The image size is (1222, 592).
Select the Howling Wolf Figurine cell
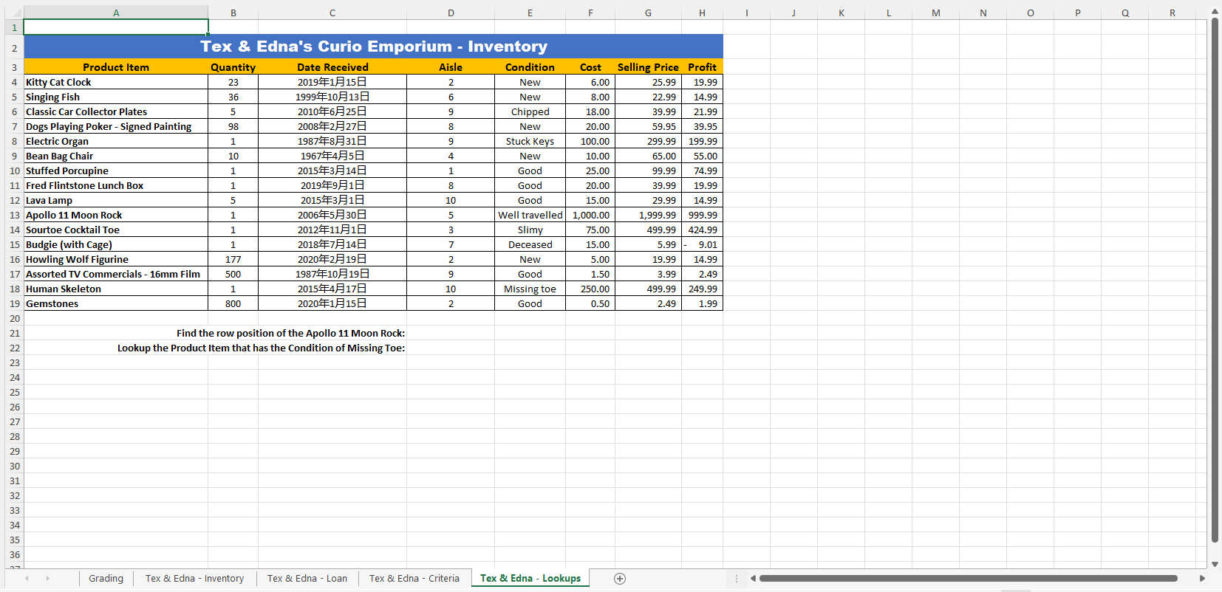pos(116,259)
